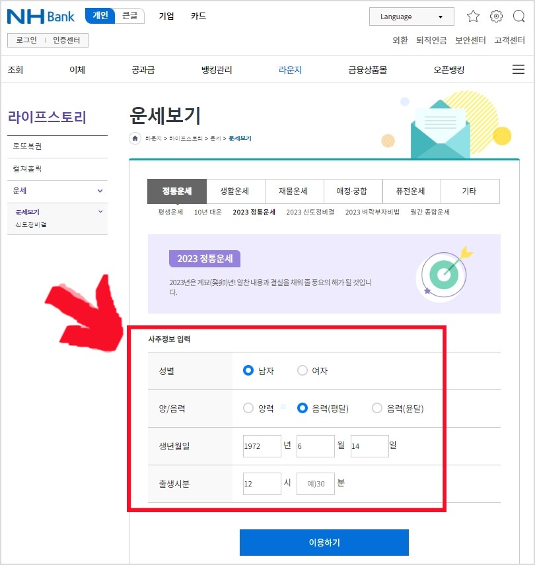Select 평생운세 sub-menu link
The height and width of the screenshot is (565, 535).
point(170,212)
